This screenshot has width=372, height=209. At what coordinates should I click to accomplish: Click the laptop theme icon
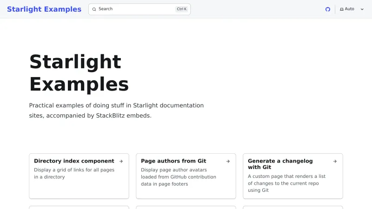pyautogui.click(x=342, y=9)
